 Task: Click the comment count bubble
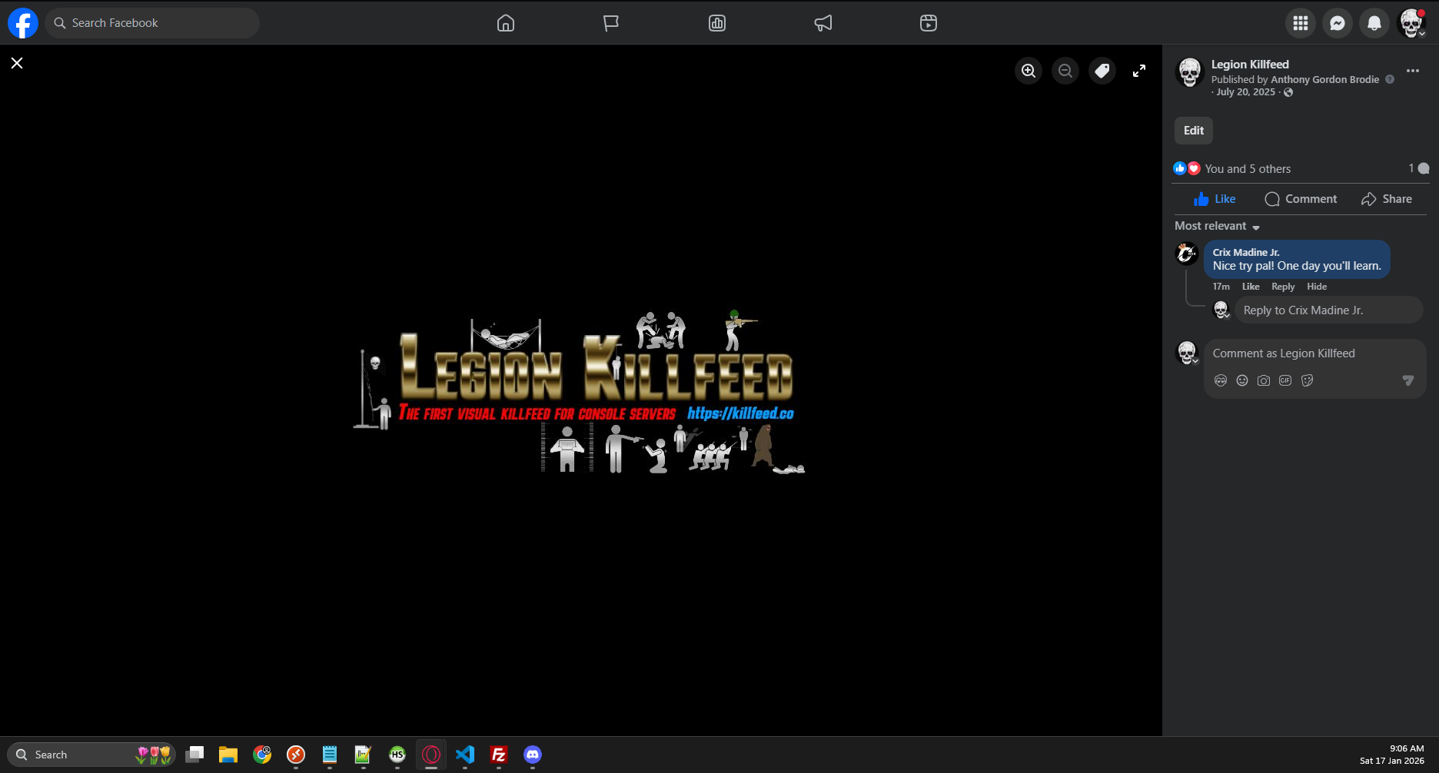click(x=1419, y=168)
